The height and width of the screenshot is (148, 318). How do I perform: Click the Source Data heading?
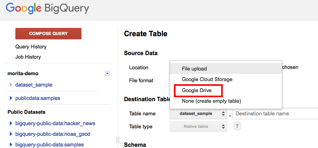pos(141,53)
